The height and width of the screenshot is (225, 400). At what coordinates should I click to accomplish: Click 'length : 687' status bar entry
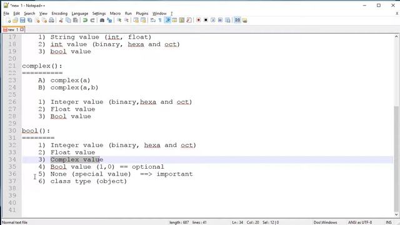179,222
